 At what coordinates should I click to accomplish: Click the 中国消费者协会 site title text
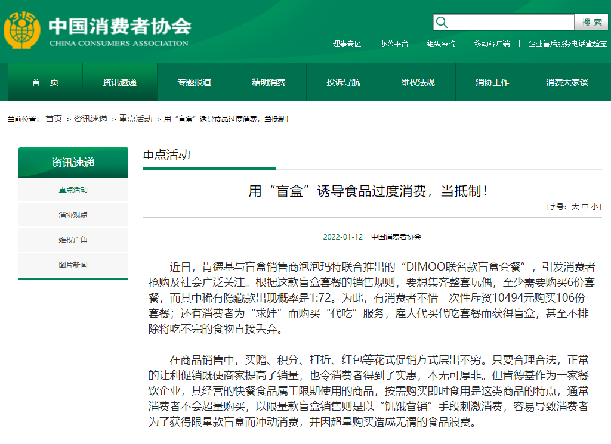(x=120, y=26)
